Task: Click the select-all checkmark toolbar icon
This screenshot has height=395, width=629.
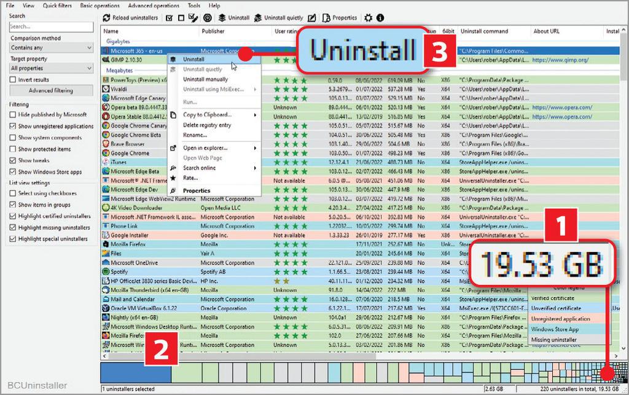Action: (x=170, y=18)
